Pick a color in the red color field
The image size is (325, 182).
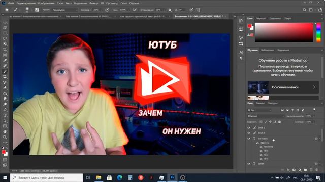[284, 32]
